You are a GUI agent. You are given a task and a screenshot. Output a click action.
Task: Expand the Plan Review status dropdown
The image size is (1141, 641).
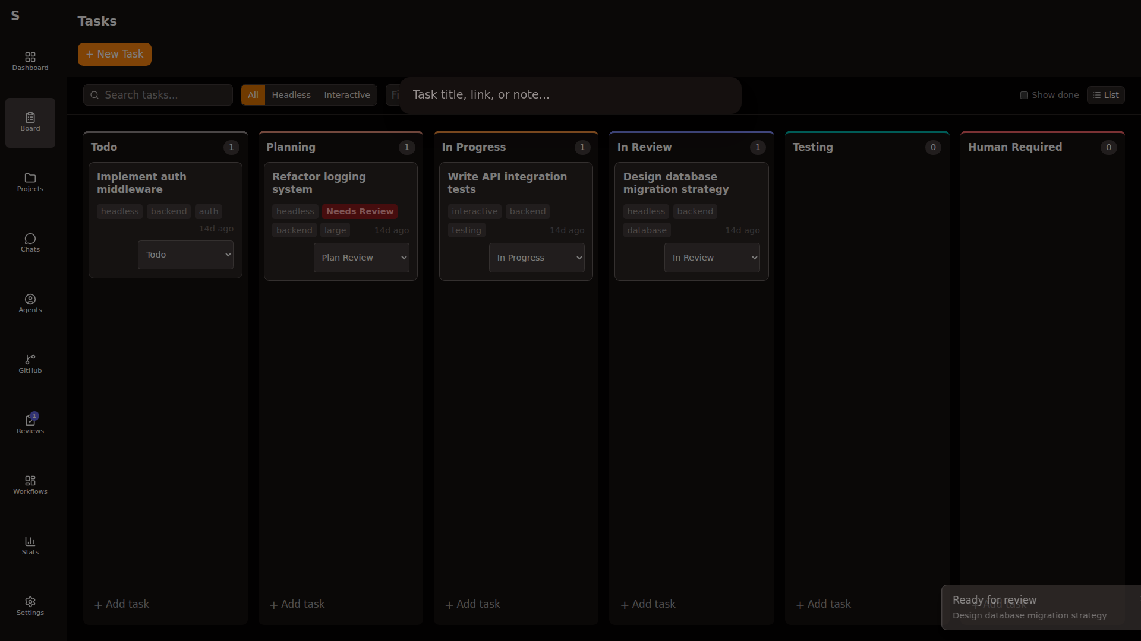click(x=361, y=258)
